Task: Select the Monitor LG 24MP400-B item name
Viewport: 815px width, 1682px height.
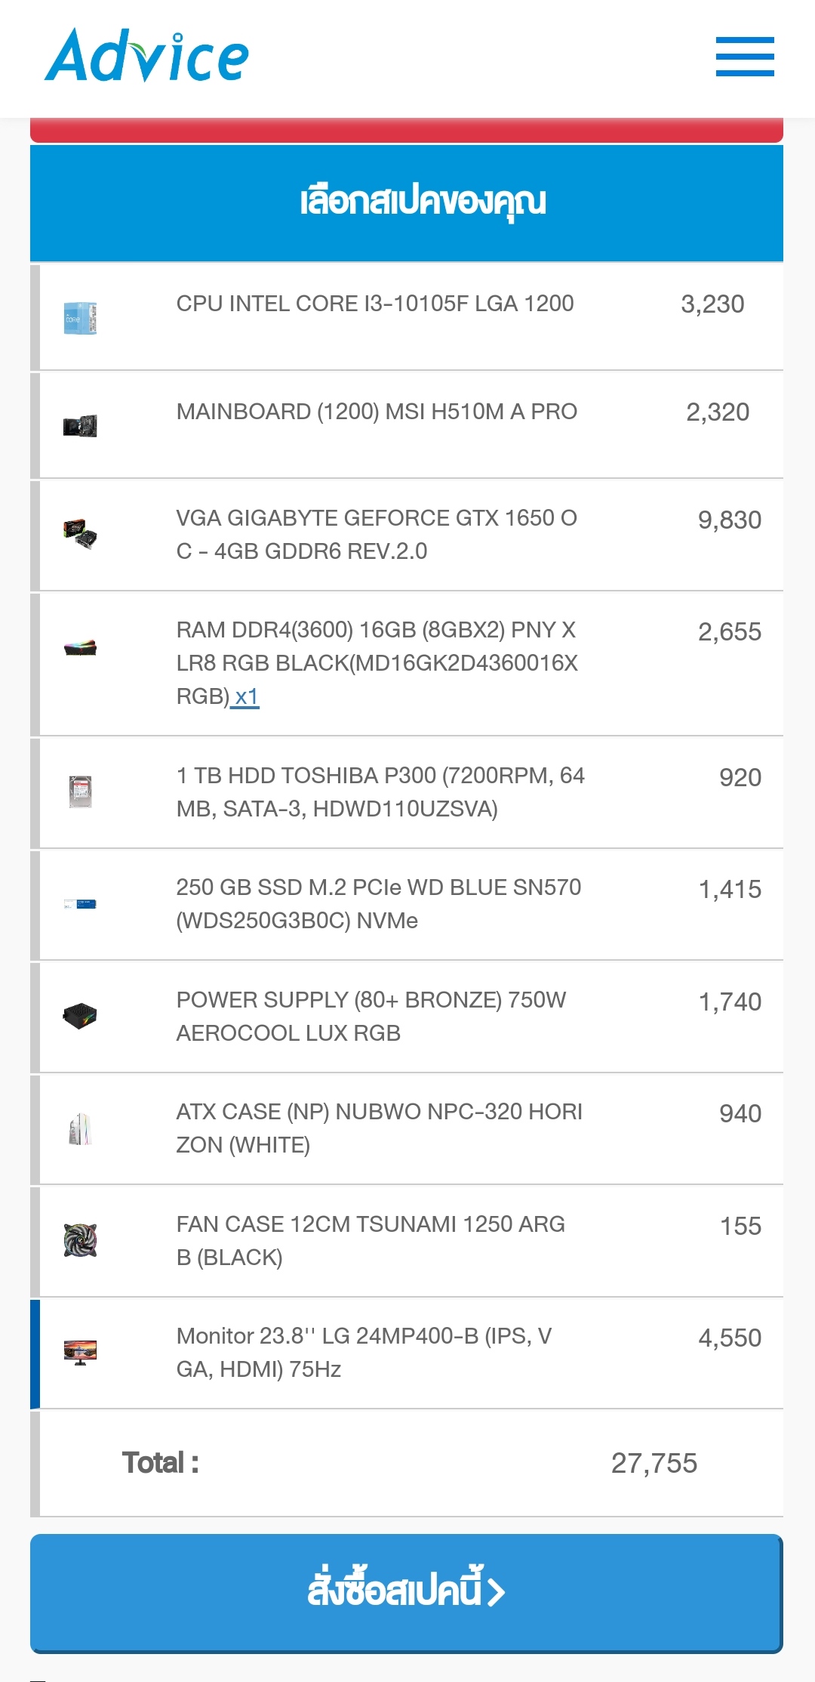Action: 364,1352
